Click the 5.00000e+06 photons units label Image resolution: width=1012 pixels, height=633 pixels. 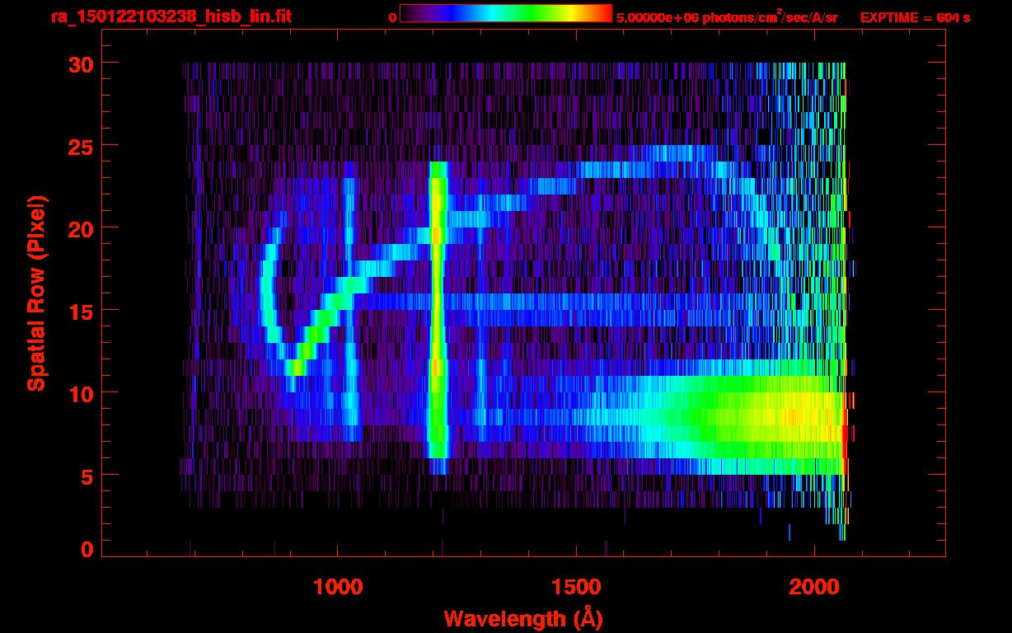[727, 16]
